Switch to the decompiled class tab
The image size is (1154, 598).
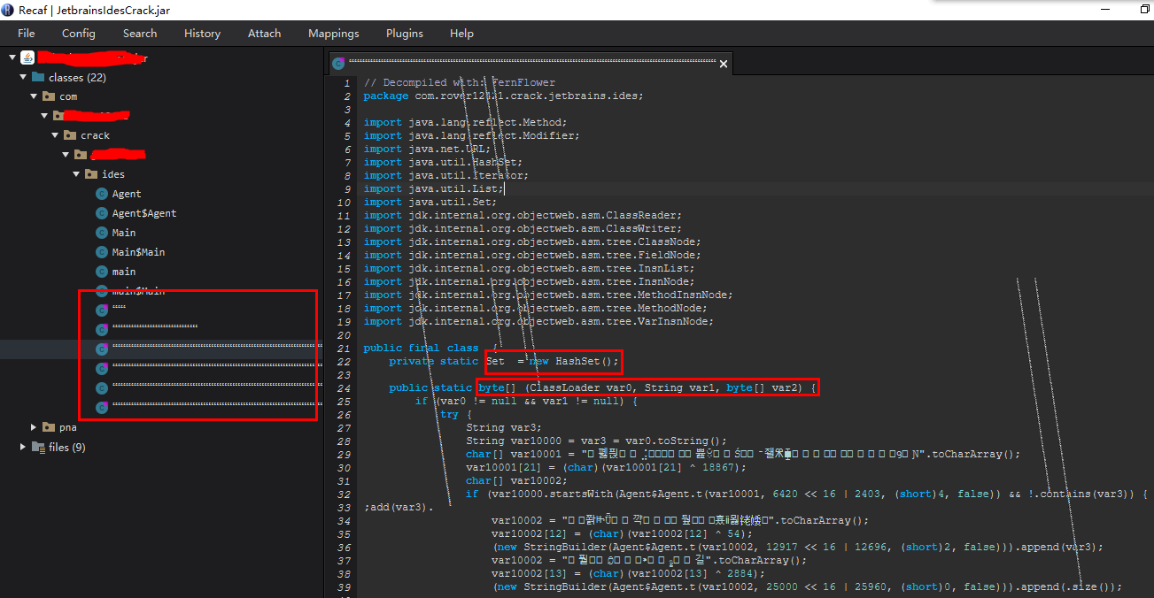point(531,63)
